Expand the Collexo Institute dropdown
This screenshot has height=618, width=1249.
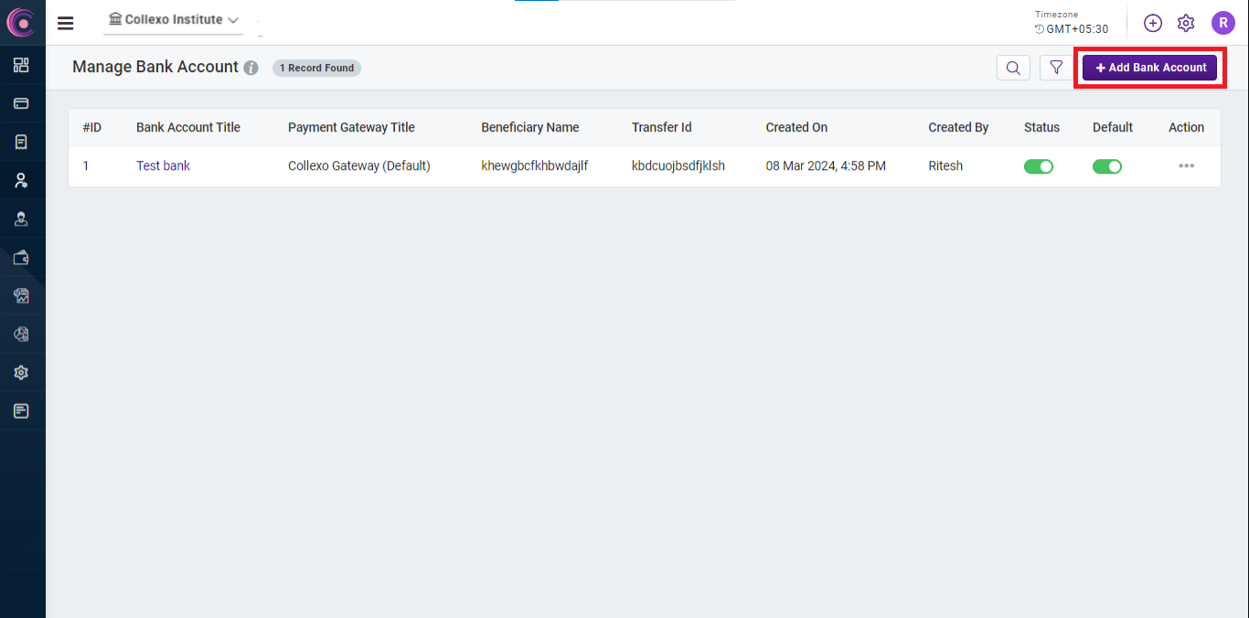(174, 20)
